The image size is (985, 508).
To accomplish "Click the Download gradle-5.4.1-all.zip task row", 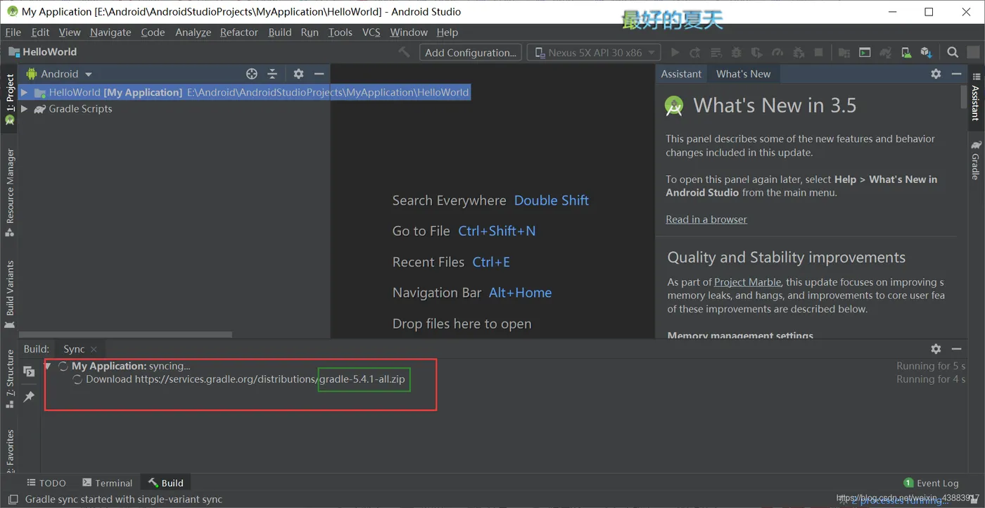I will [239, 379].
